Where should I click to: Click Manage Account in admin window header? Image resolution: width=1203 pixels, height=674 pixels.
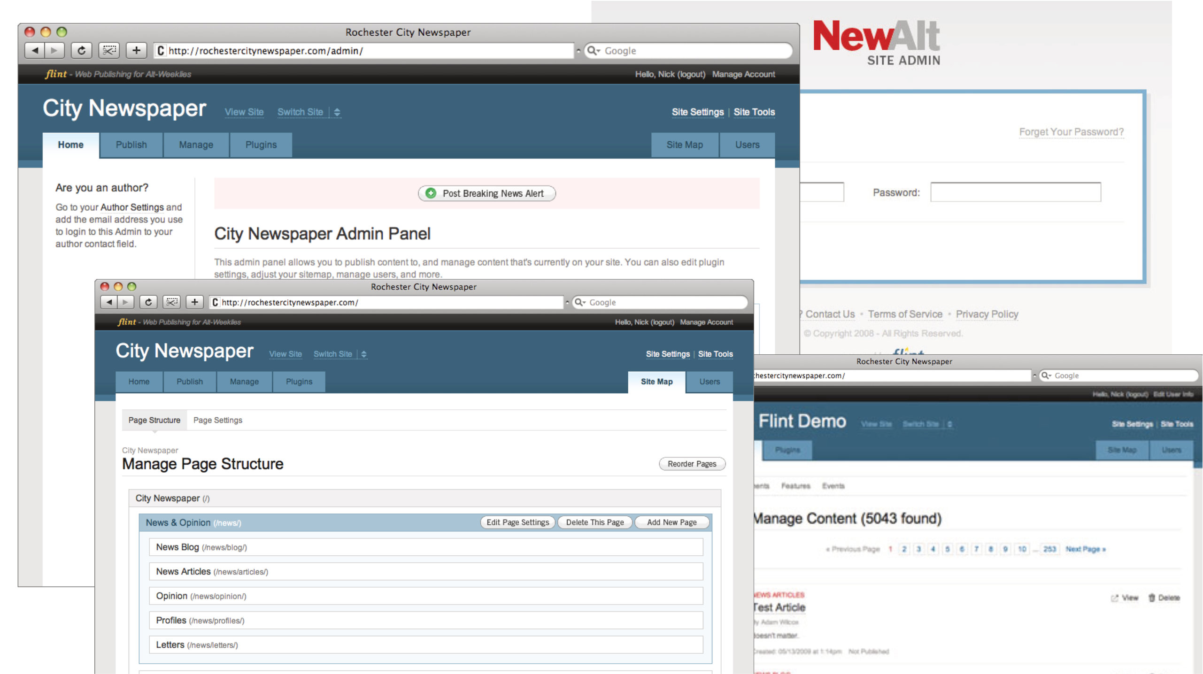click(743, 74)
